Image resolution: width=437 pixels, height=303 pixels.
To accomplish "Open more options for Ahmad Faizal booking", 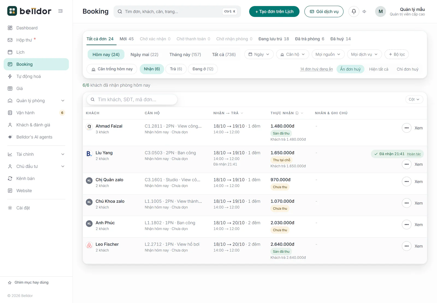I will click(406, 128).
